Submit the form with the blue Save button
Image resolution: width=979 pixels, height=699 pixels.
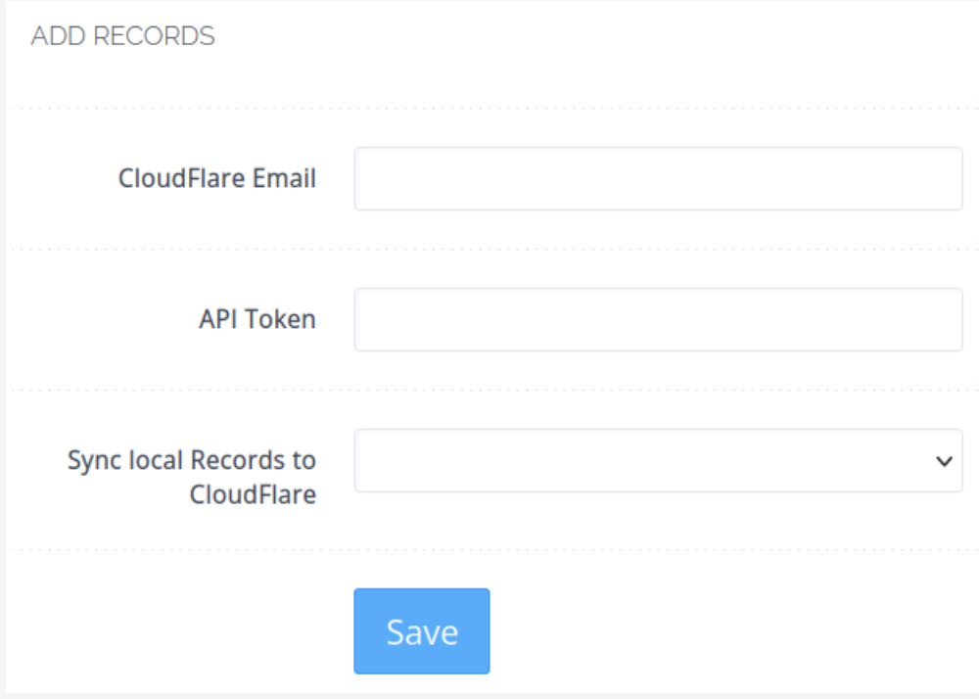pyautogui.click(x=421, y=631)
